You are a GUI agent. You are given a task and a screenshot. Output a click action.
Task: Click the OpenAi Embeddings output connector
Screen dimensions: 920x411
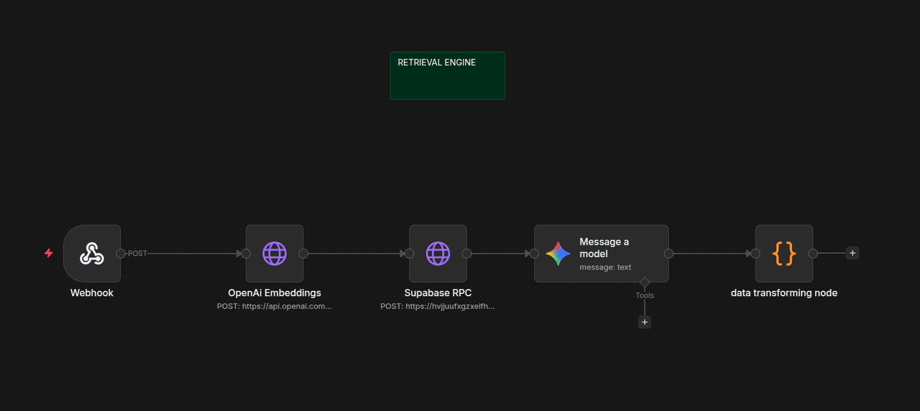click(x=303, y=254)
